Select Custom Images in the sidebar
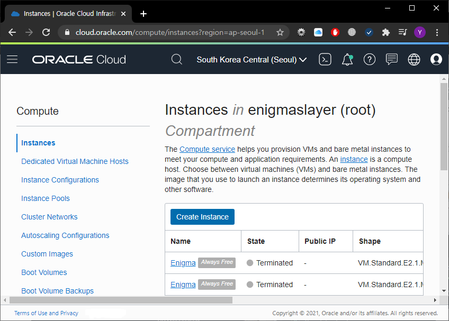 click(47, 254)
